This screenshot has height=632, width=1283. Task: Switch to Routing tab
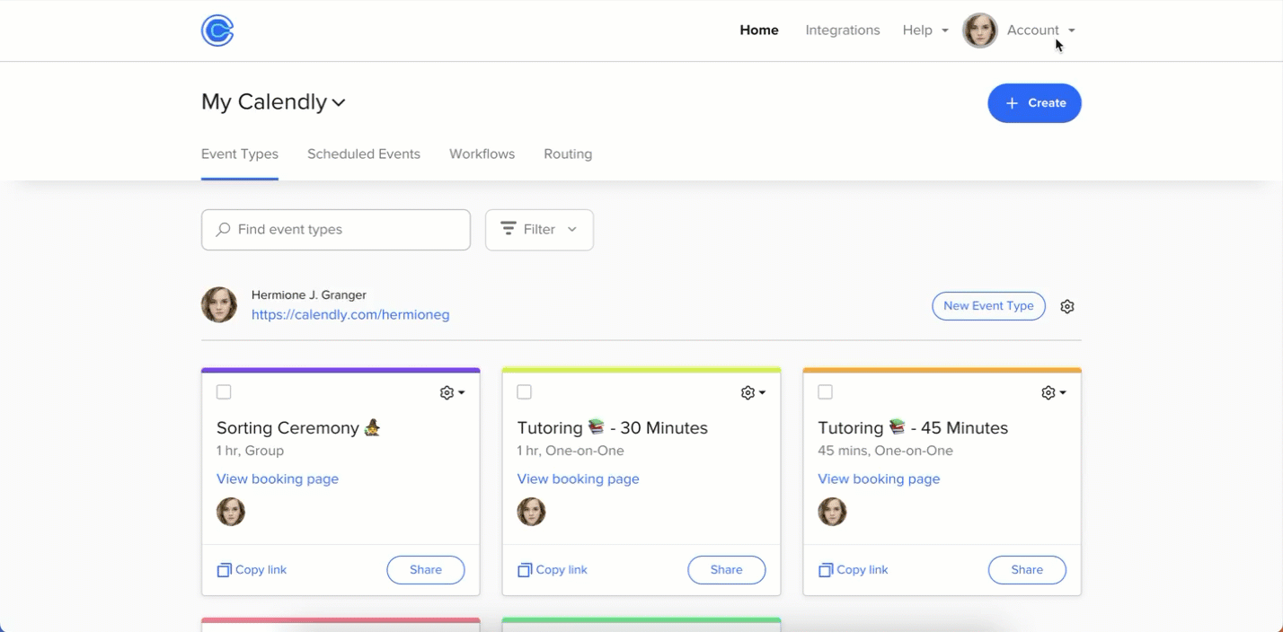tap(568, 154)
